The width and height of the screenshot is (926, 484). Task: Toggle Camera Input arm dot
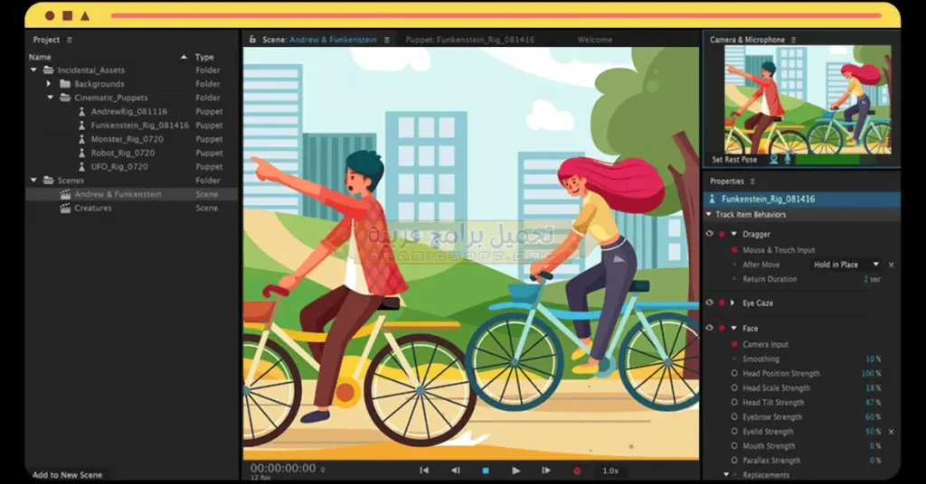click(734, 344)
